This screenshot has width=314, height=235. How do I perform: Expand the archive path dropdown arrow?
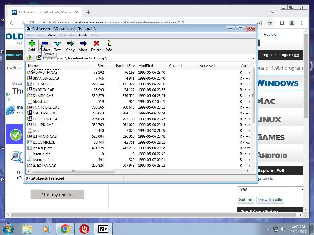253,58
